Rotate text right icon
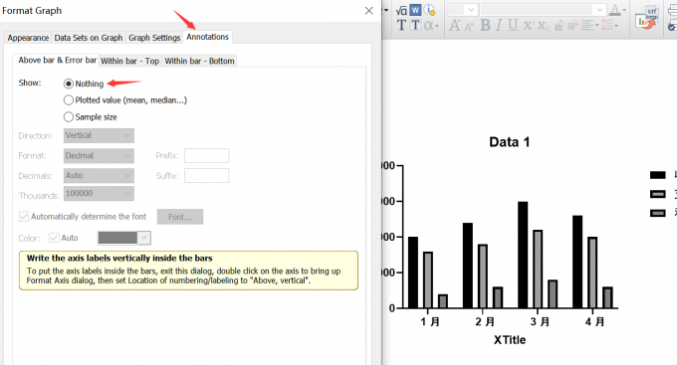This screenshot has height=365, width=677. coord(573,26)
